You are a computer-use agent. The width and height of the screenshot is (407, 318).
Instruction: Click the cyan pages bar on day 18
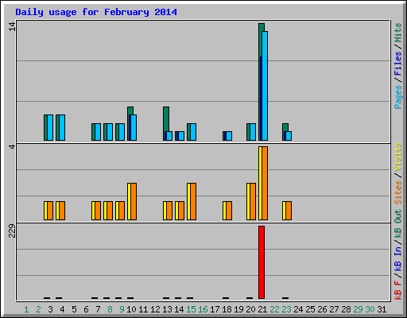(x=229, y=136)
